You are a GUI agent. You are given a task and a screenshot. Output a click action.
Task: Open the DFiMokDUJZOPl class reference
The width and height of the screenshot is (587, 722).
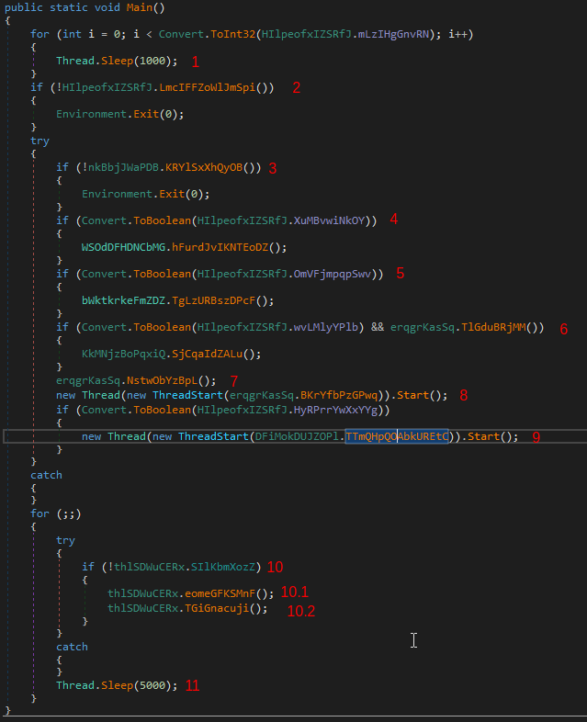click(x=298, y=436)
